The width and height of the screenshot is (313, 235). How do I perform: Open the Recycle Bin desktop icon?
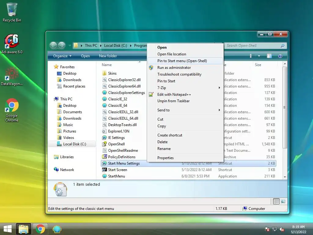(x=12, y=12)
